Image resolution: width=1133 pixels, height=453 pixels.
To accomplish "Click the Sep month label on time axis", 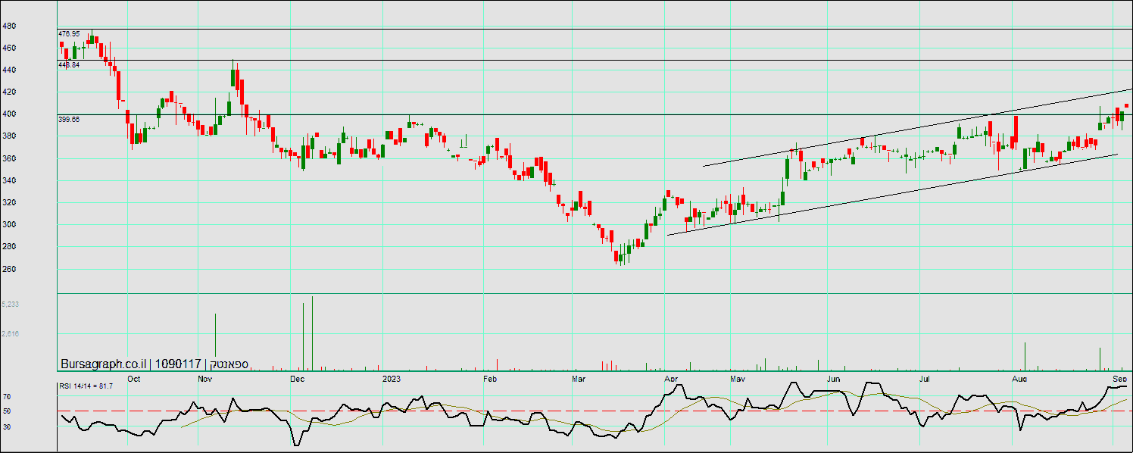I will pyautogui.click(x=1120, y=378).
